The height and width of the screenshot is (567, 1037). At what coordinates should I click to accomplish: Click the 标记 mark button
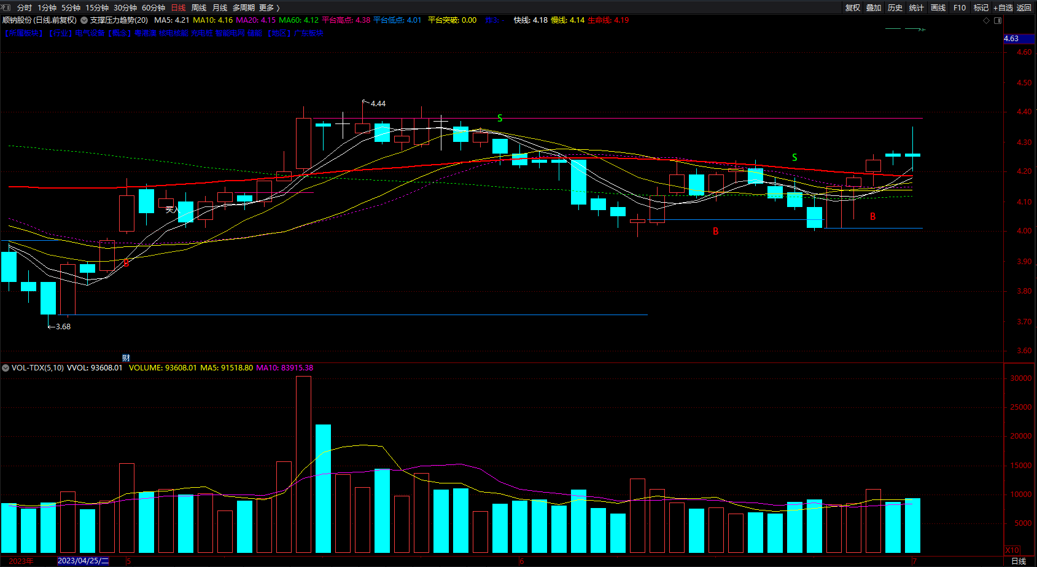[981, 7]
